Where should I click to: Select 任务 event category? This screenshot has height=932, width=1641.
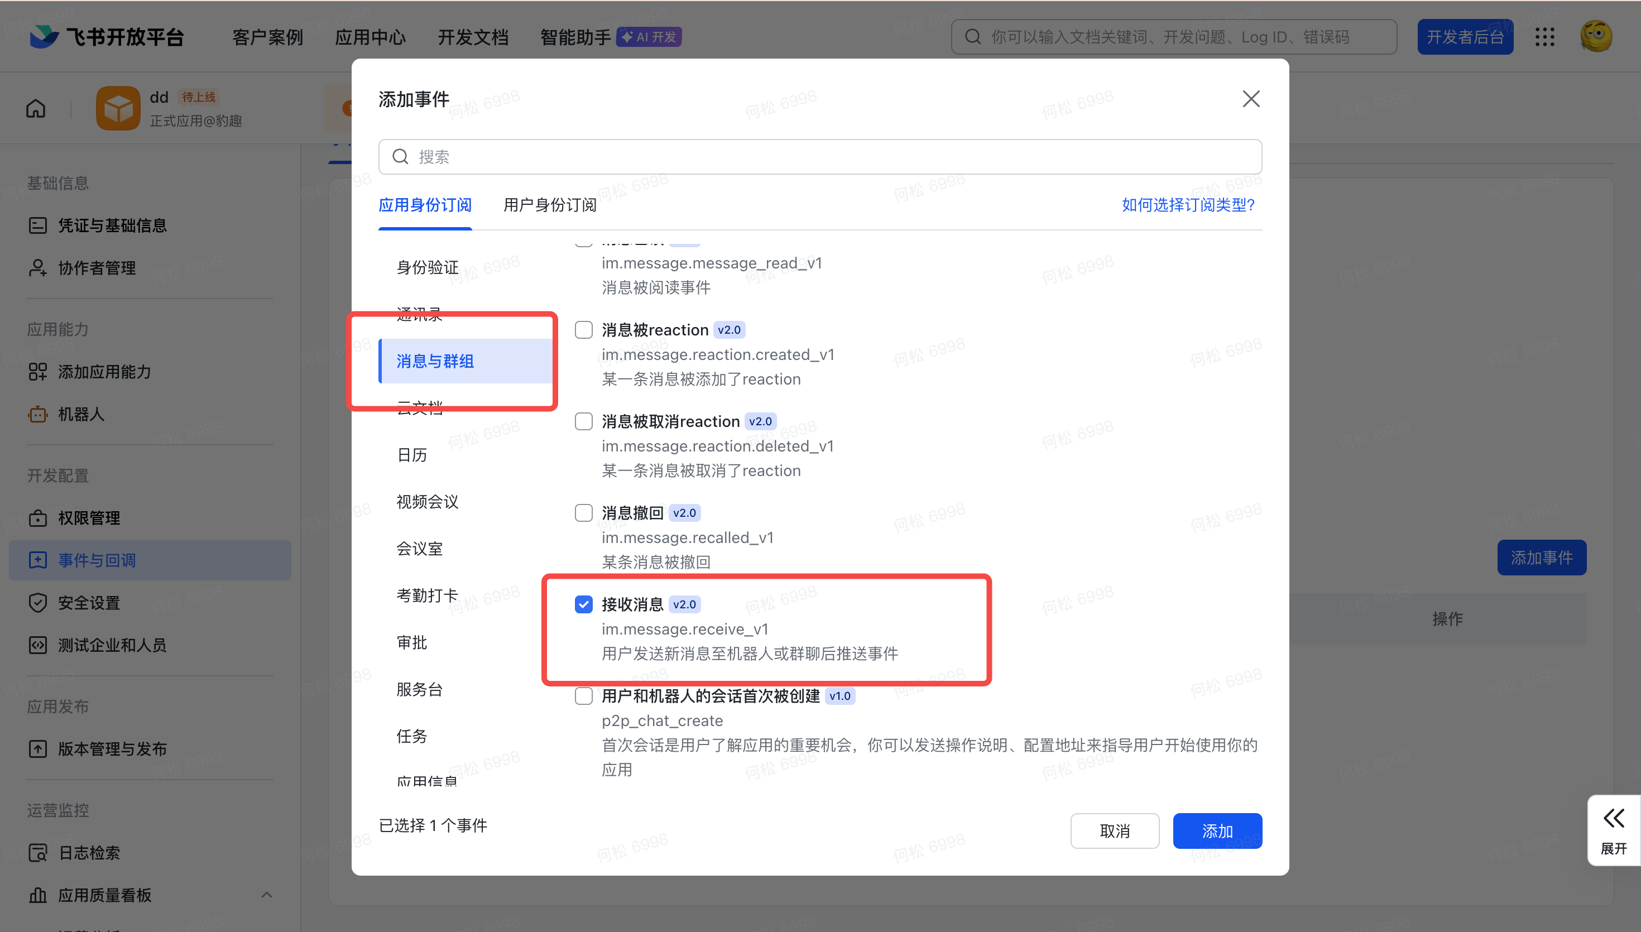click(411, 736)
